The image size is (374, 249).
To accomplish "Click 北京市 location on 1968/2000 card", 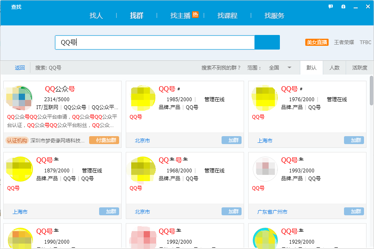I will 142,212.
